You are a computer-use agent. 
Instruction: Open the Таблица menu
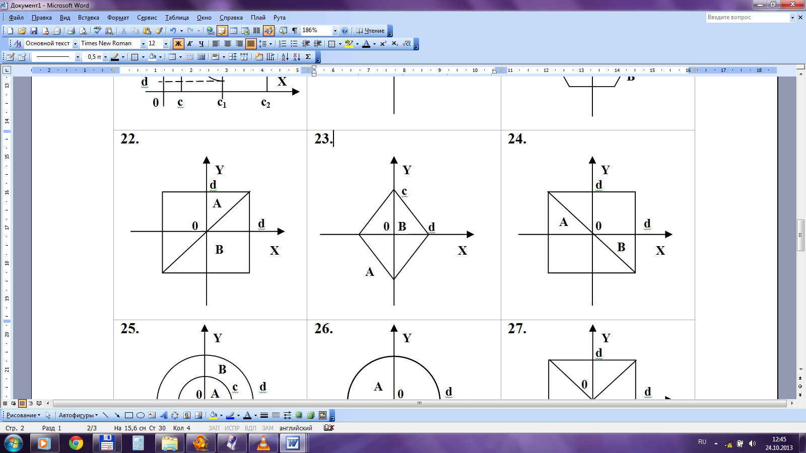click(x=177, y=18)
